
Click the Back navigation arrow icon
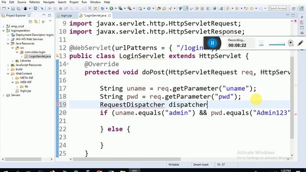coord(252,9)
